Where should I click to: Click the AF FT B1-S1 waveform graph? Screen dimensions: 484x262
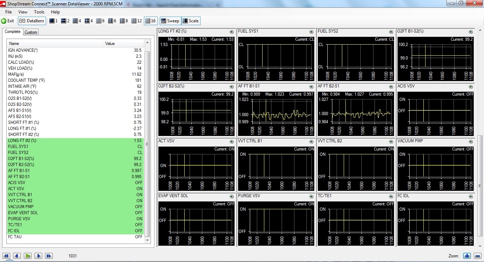coord(276,114)
